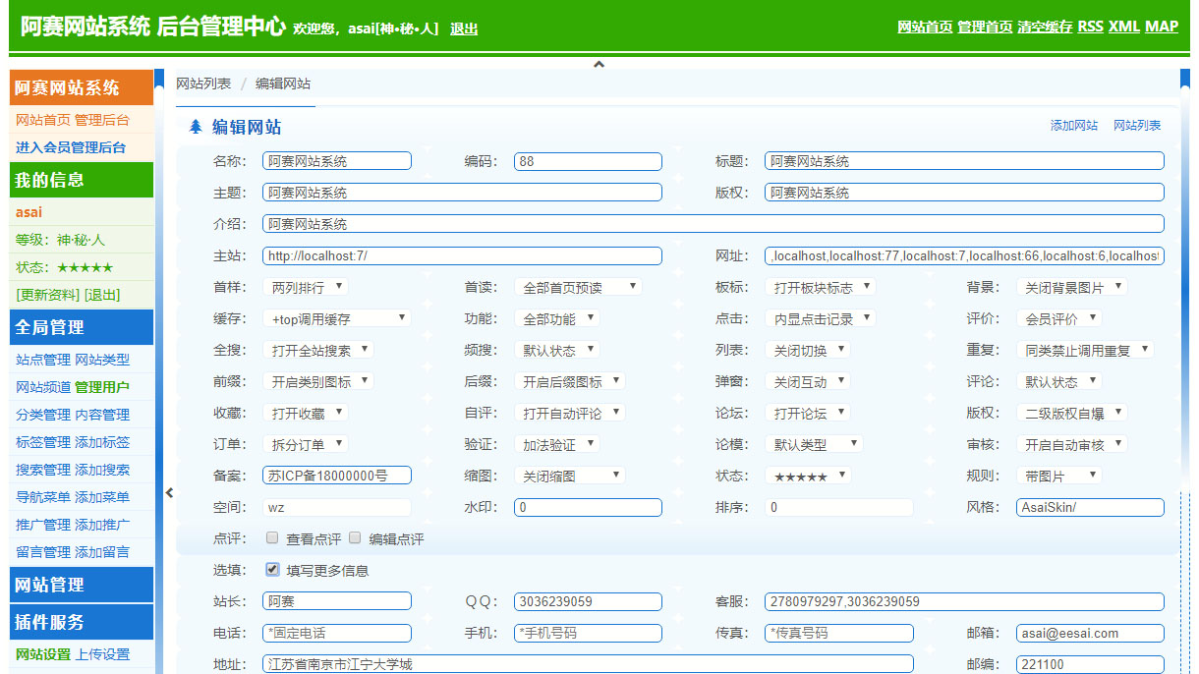
Task: Open the RSS link in header
Action: pyautogui.click(x=1090, y=27)
